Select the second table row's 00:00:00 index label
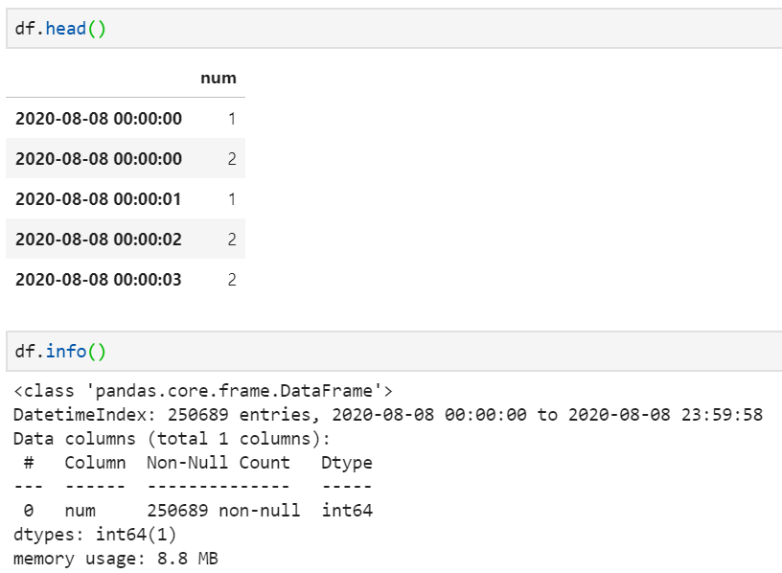This screenshot has height=573, width=782. tap(98, 159)
